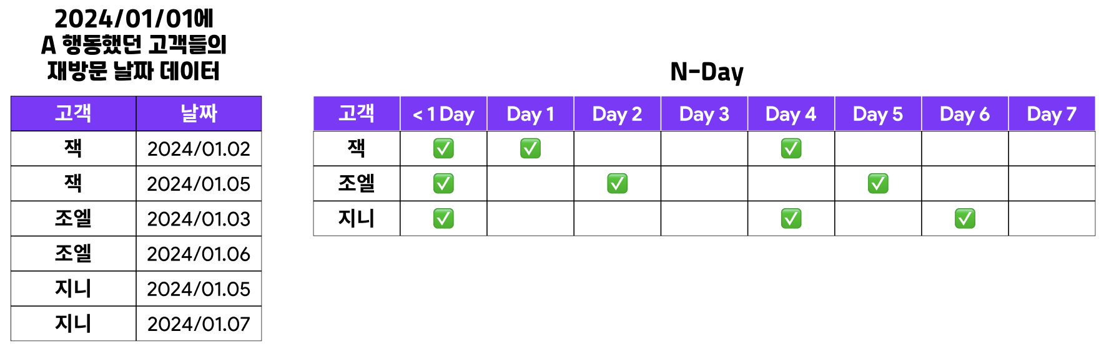Viewport: 1109px width, 354px height.
Task: Click 조엘's checkmark in Day 2 column
Action: [x=617, y=183]
